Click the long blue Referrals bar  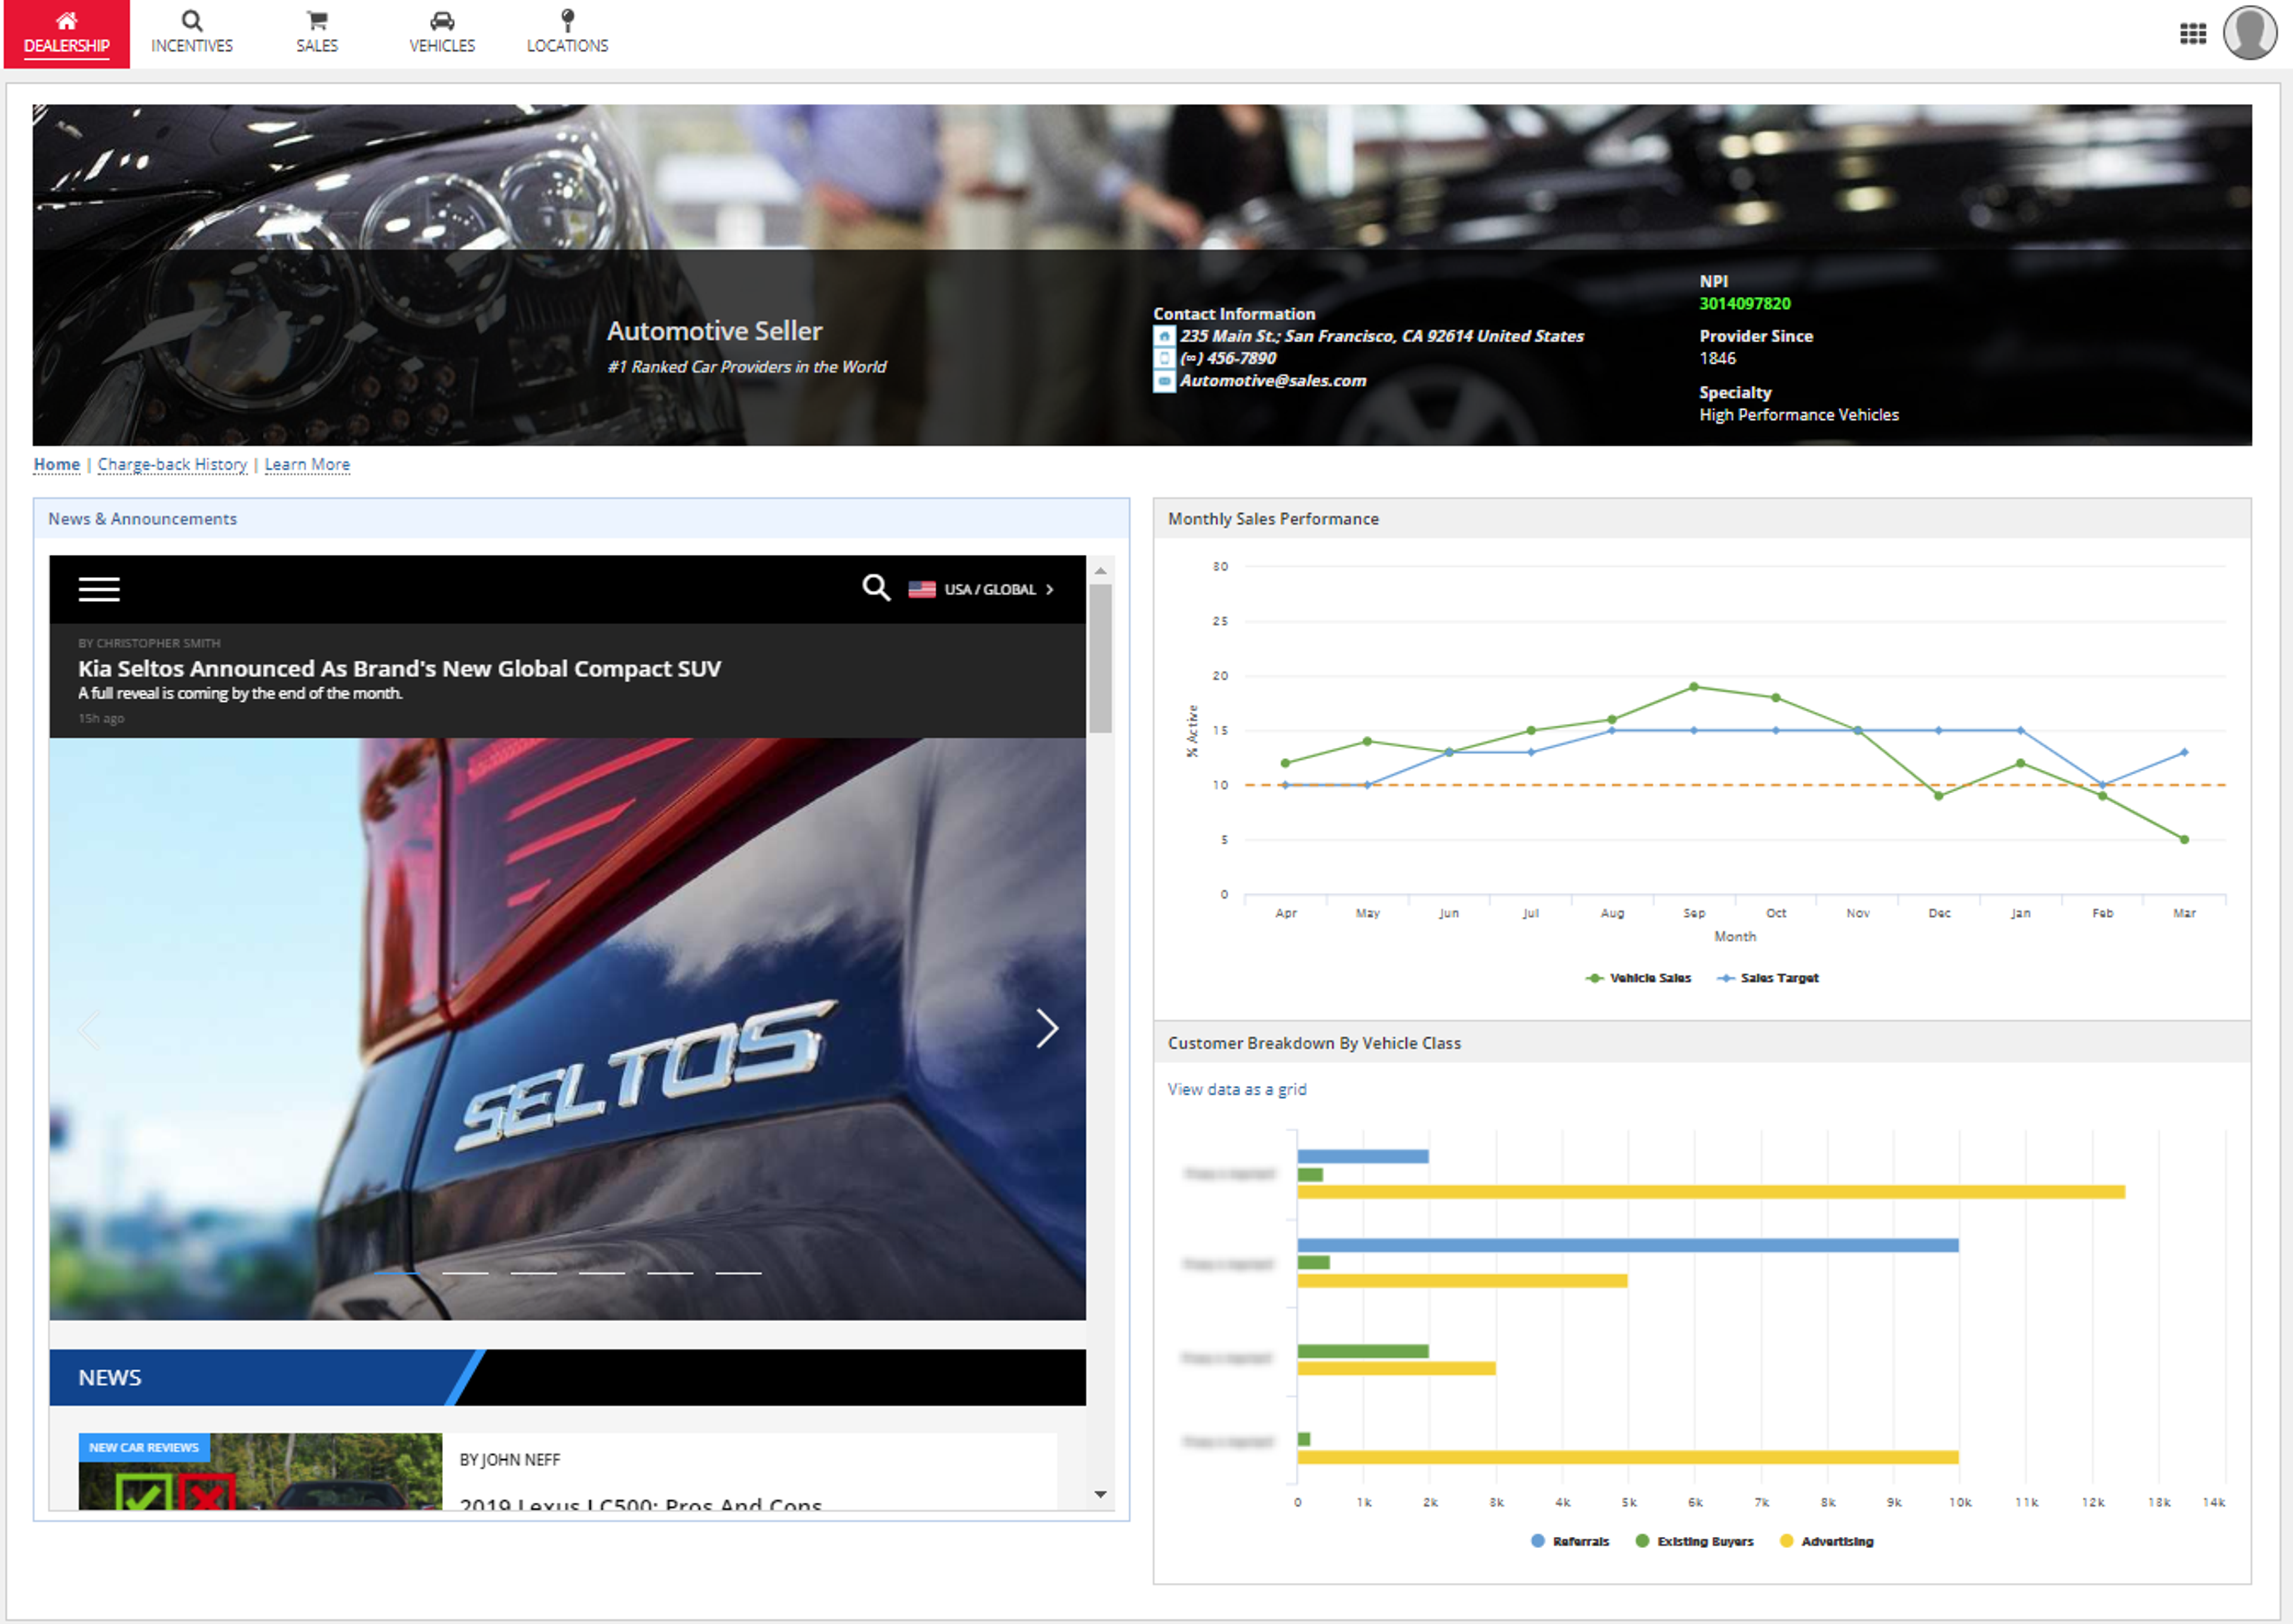coord(1627,1245)
